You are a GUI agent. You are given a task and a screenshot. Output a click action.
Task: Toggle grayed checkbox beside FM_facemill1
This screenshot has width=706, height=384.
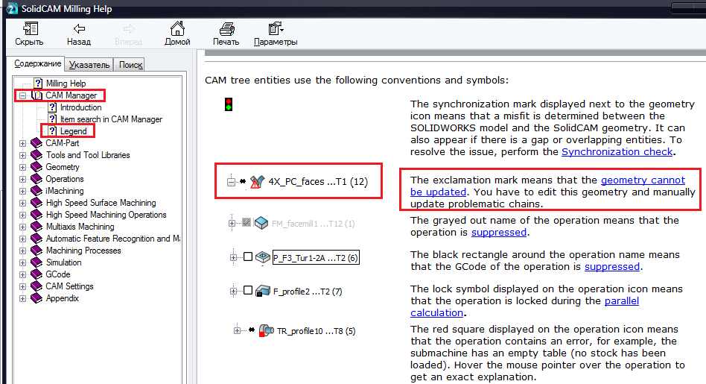click(247, 222)
